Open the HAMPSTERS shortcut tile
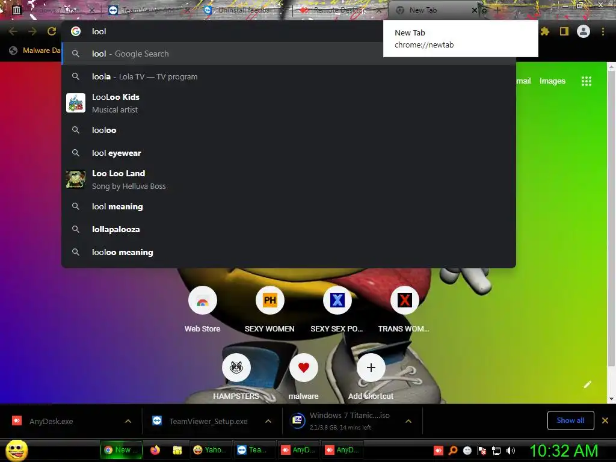616x462 pixels. (x=236, y=377)
